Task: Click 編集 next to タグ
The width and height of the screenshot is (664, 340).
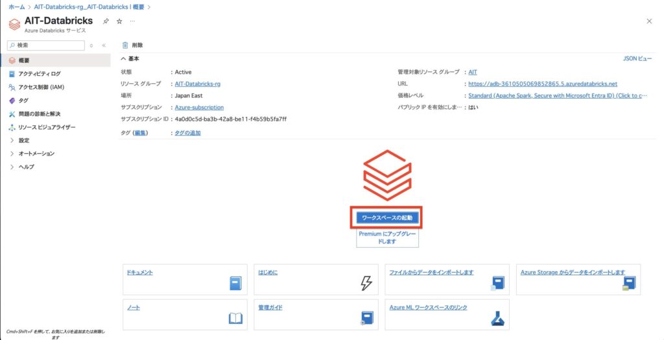Action: [141, 133]
